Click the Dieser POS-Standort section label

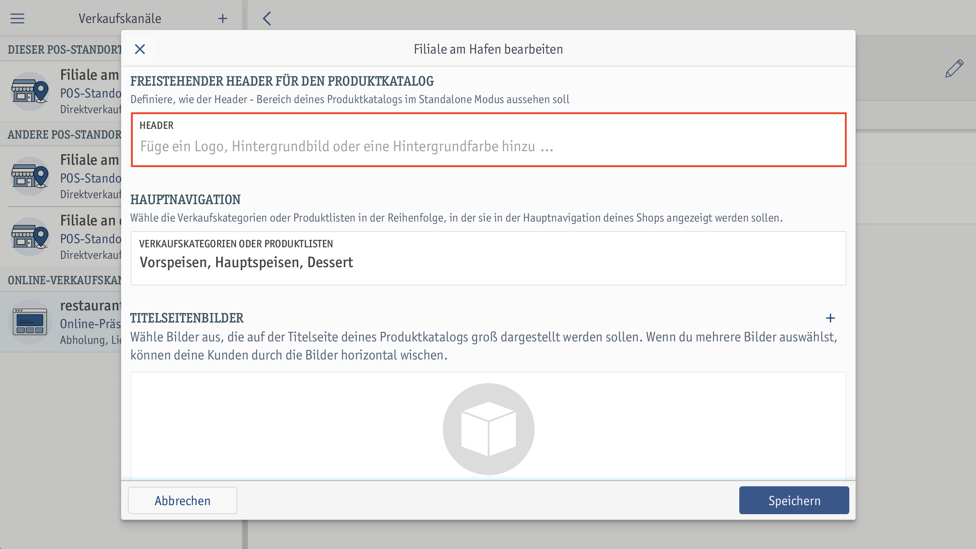pyautogui.click(x=64, y=49)
